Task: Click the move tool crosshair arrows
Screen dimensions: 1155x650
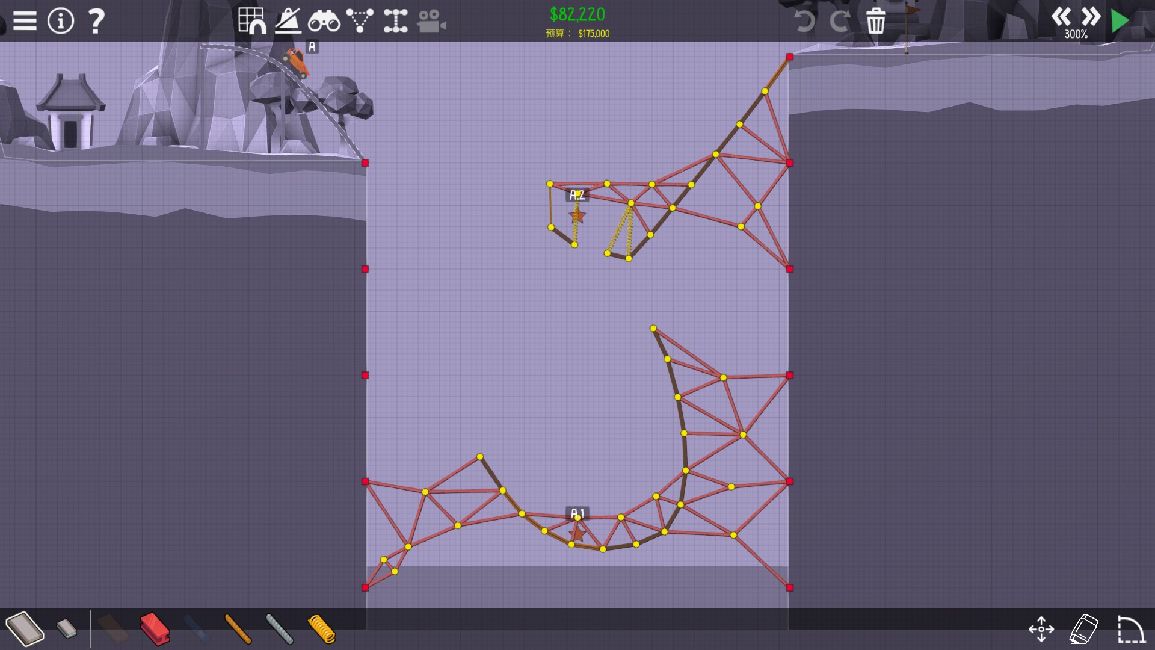Action: [x=1041, y=629]
